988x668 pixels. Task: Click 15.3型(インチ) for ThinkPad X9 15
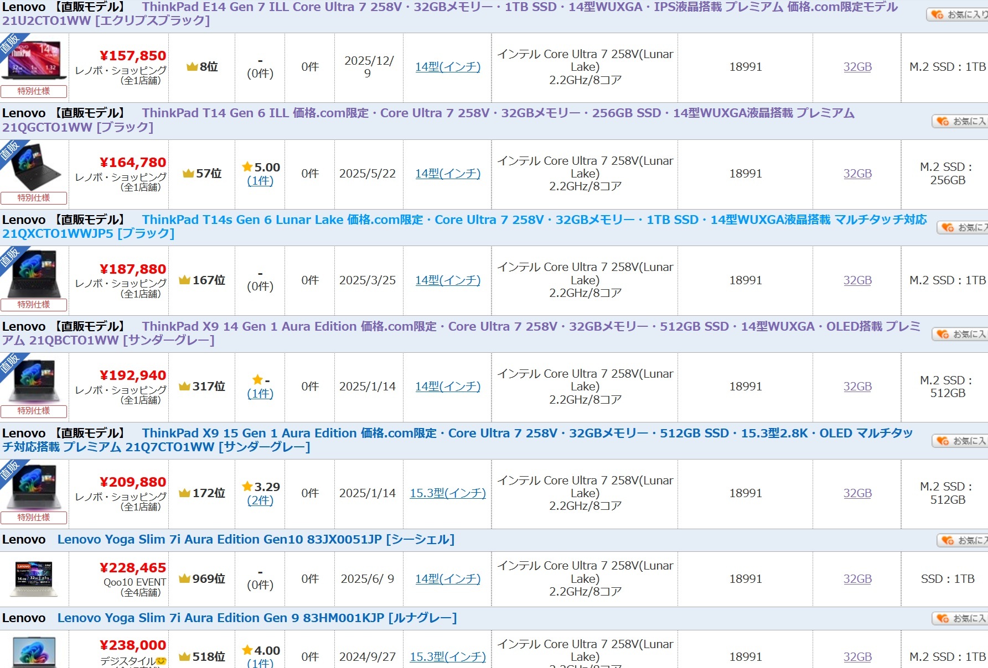(447, 493)
